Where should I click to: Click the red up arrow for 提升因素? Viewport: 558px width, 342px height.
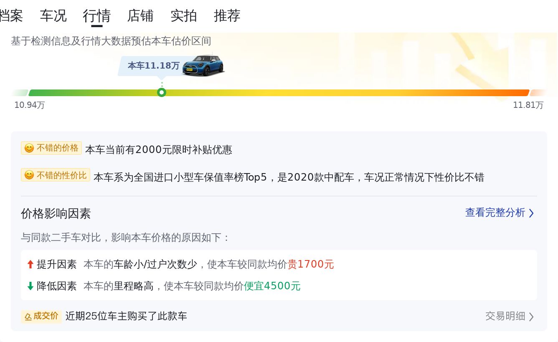pyautogui.click(x=30, y=264)
